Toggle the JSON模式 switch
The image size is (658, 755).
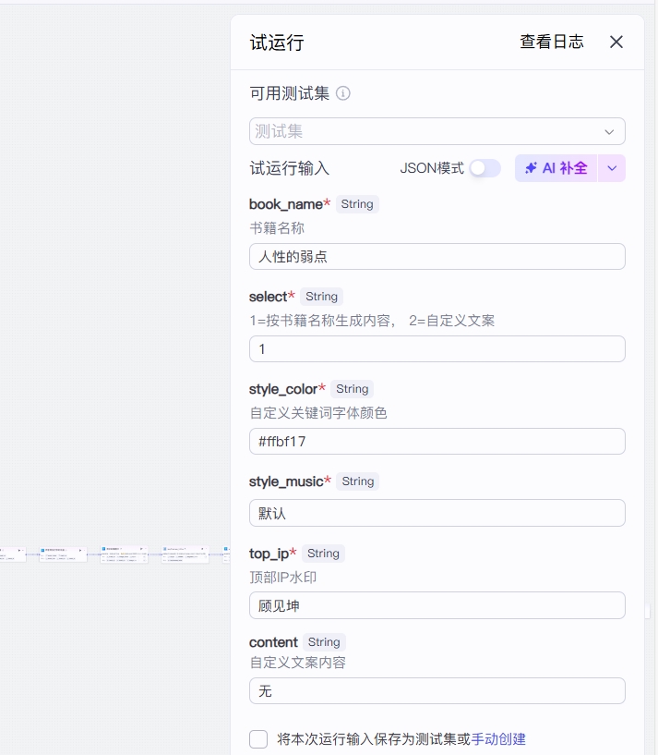(x=485, y=168)
